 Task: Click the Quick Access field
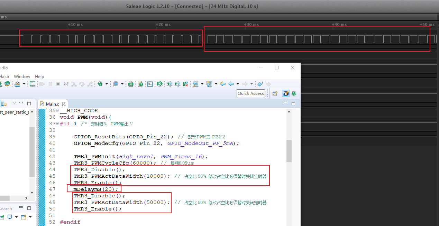[x=251, y=93]
